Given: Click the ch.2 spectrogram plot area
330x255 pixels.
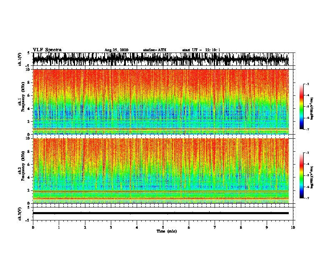Looking at the screenshot, I should point(161,171).
